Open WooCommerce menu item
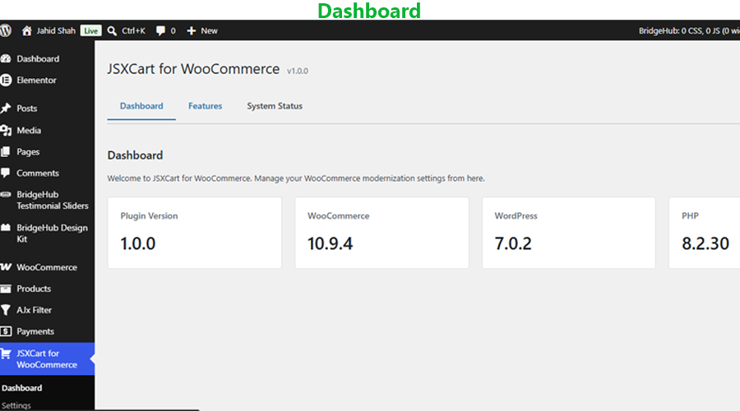This screenshot has width=740, height=411. pos(47,267)
